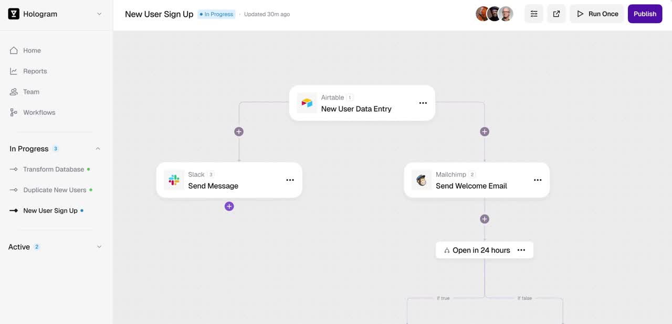Click the Slack logo icon
Screen dimensions: 672x324
coord(174,180)
